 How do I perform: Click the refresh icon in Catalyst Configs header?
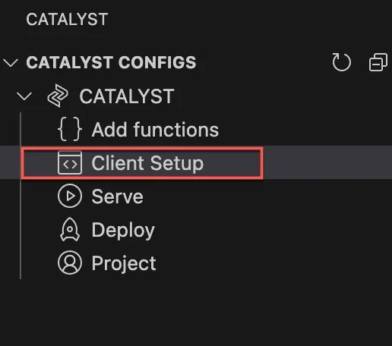[342, 62]
